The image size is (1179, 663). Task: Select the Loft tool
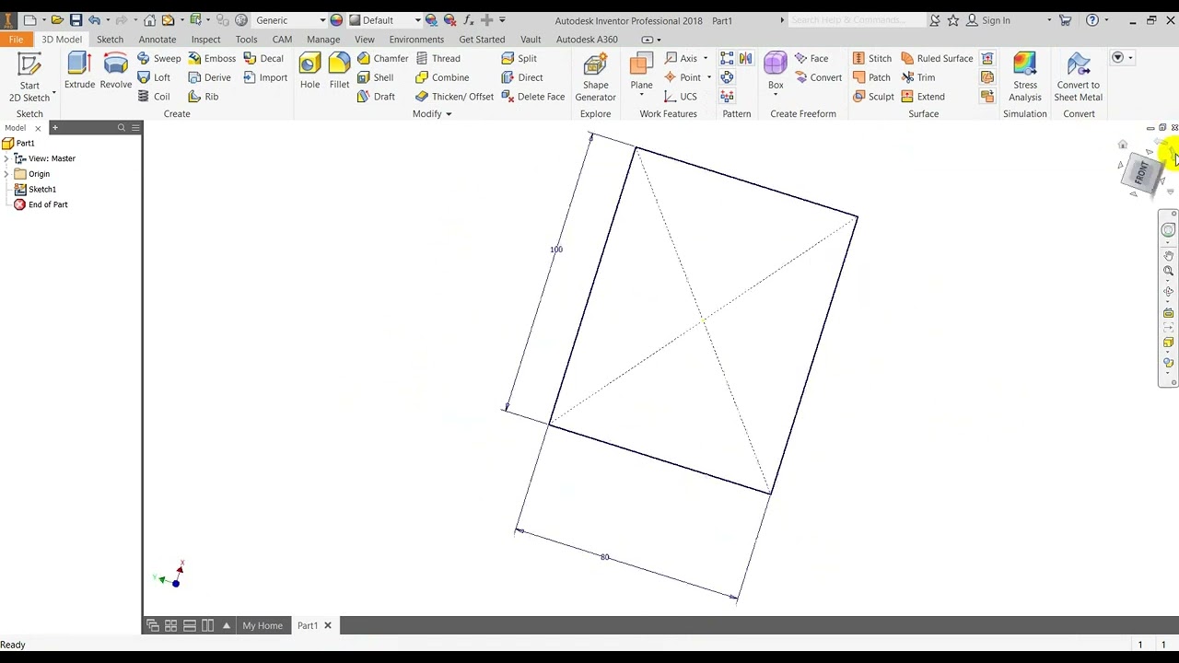tap(153, 77)
